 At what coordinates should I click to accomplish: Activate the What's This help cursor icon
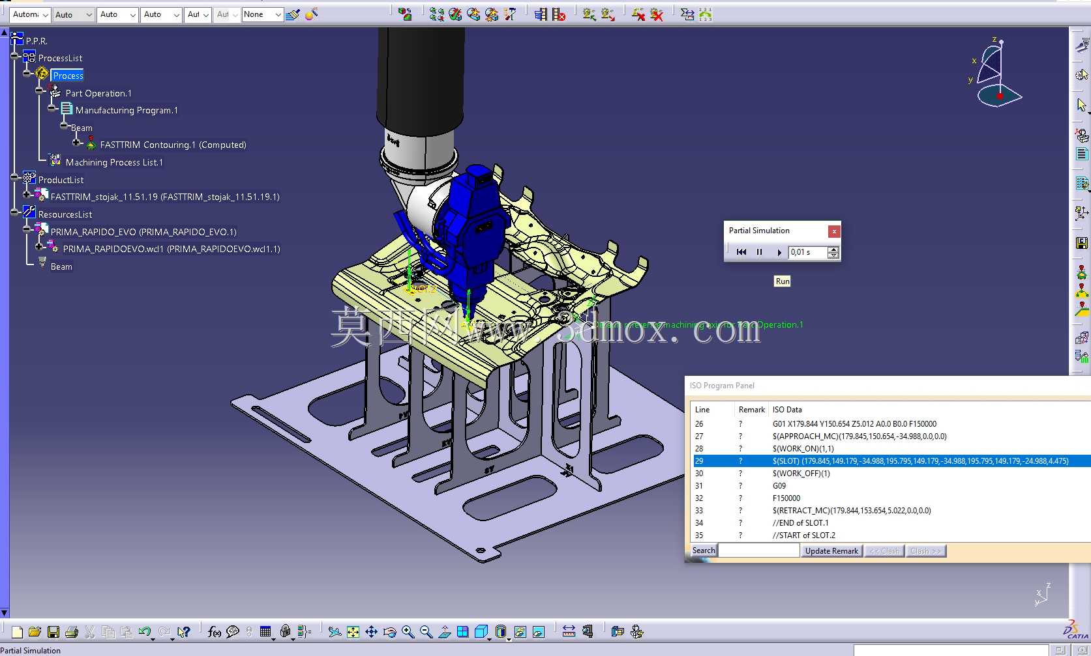pyautogui.click(x=184, y=631)
